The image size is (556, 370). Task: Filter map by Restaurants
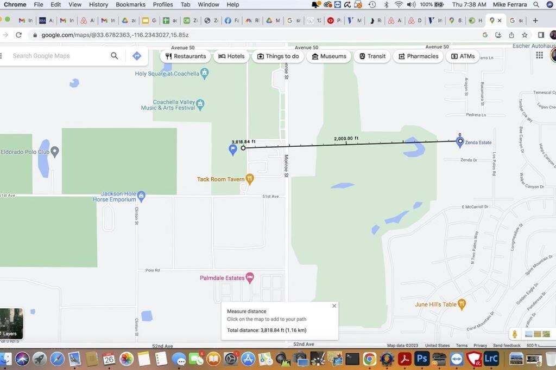tap(186, 56)
